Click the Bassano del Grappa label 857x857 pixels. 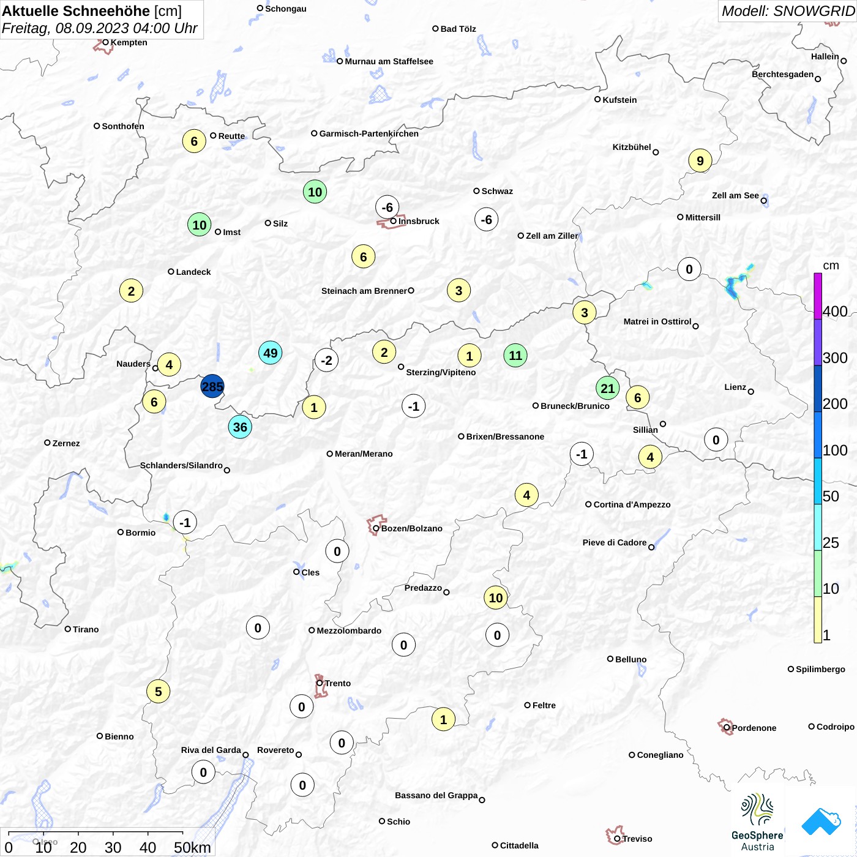coord(436,795)
